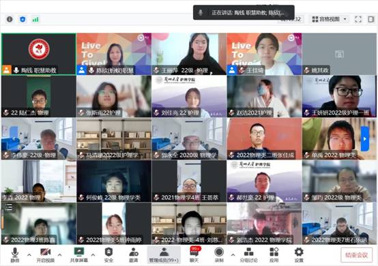Toggle microphone mute

coord(15,255)
